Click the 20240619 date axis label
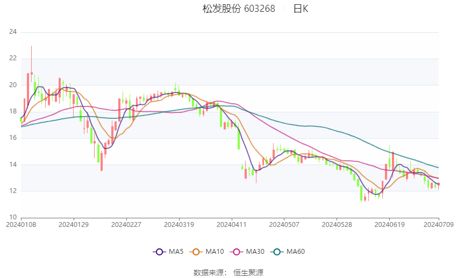This screenshot has width=457, height=278. pyautogui.click(x=389, y=225)
